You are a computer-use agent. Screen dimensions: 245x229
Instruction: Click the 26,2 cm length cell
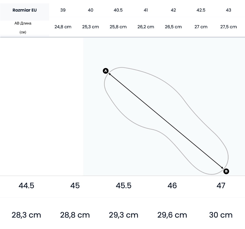click(146, 27)
